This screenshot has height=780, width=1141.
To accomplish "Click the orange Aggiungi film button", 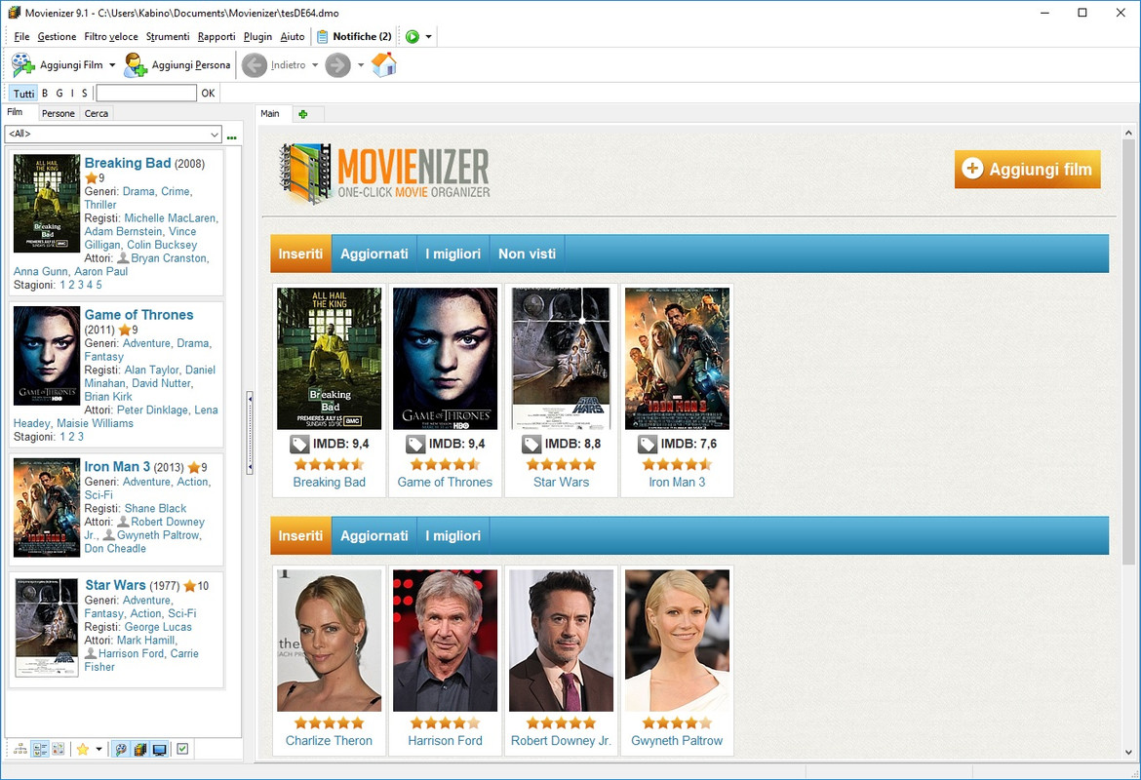I will click(x=1028, y=170).
